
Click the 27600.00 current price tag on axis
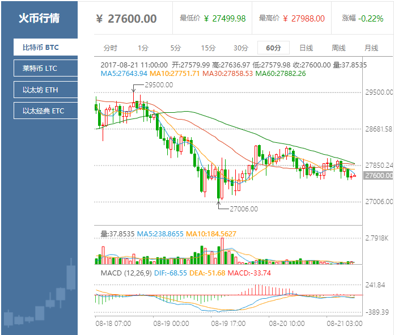(x=379, y=176)
